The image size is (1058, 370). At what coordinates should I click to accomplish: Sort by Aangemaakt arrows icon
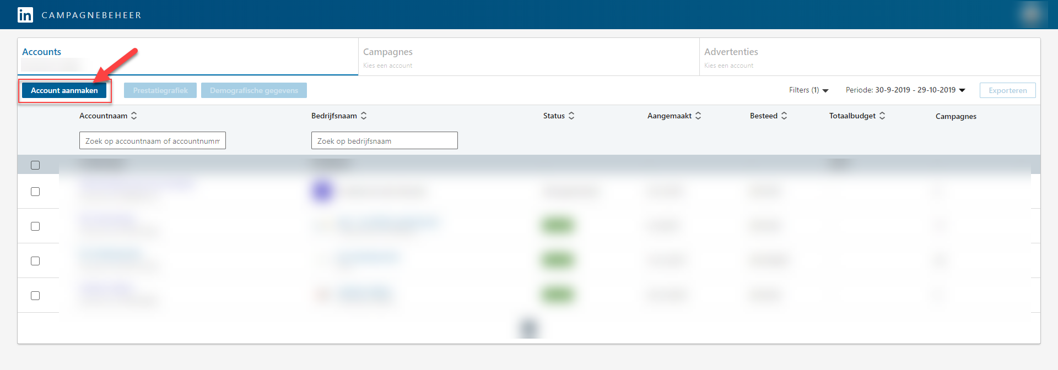click(x=698, y=116)
